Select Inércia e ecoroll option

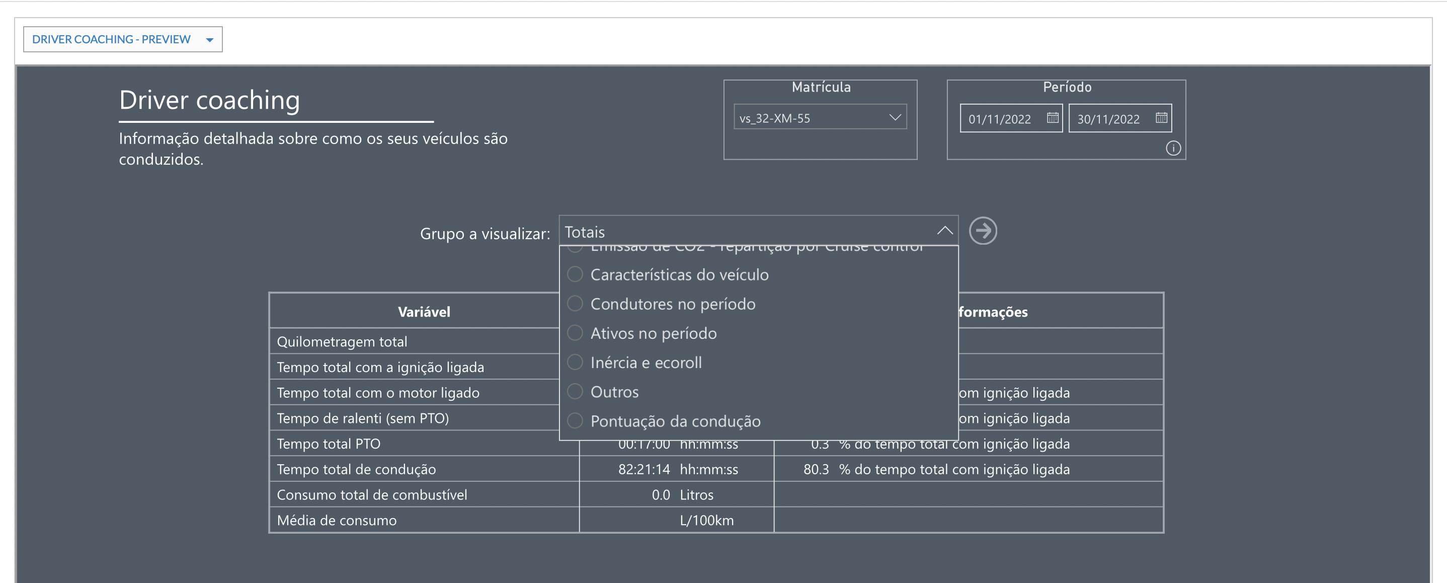coord(635,362)
